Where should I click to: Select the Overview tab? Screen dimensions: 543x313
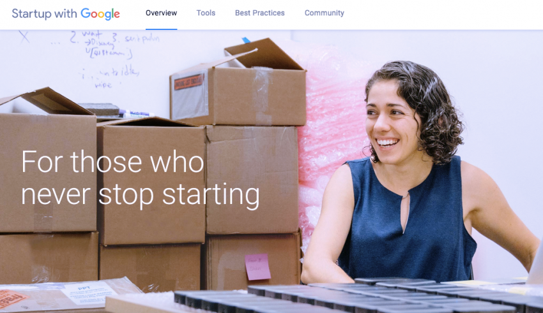pyautogui.click(x=161, y=13)
